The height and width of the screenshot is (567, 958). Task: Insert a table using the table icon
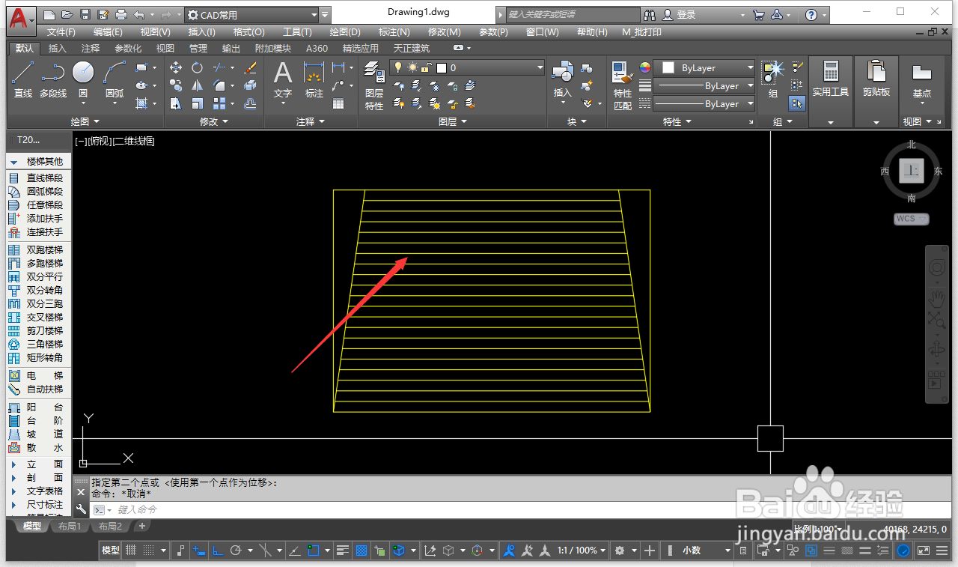[x=338, y=103]
